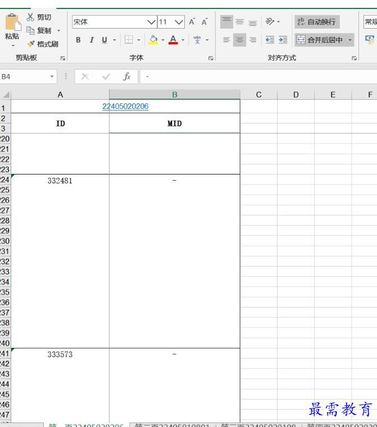Click the ID header cell
Screen dimensions: 377x427
pos(60,123)
